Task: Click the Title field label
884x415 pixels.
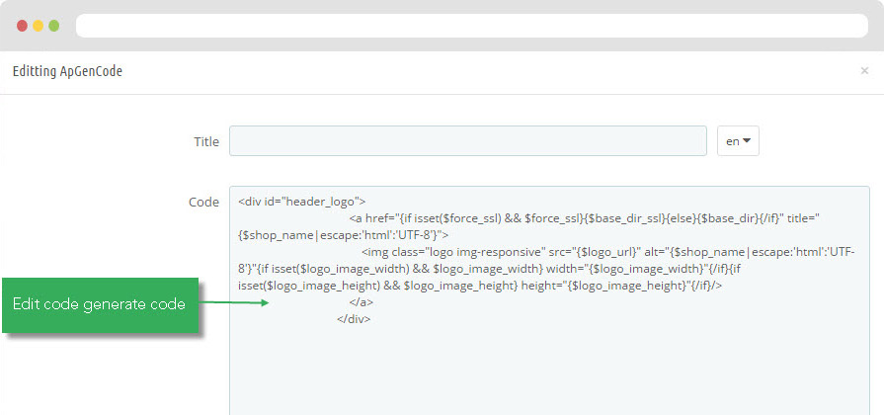Action: 206,141
